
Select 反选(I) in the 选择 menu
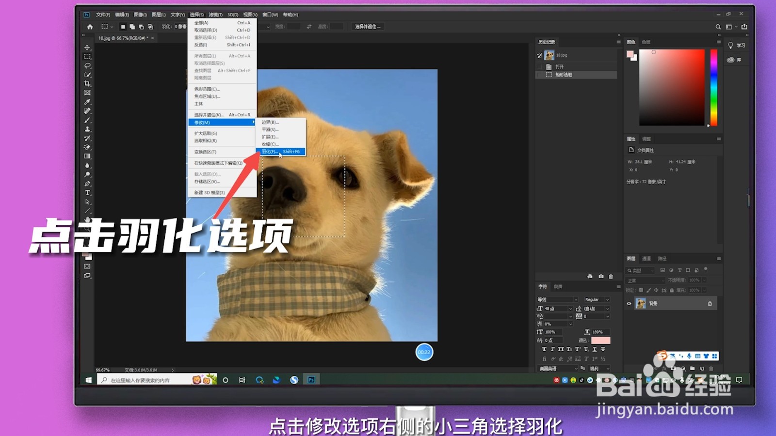[x=222, y=45]
